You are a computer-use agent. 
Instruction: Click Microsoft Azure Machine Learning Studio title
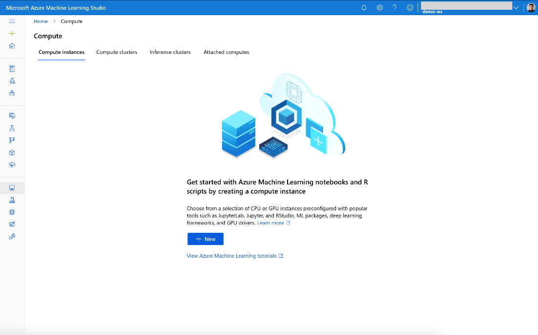click(x=56, y=8)
